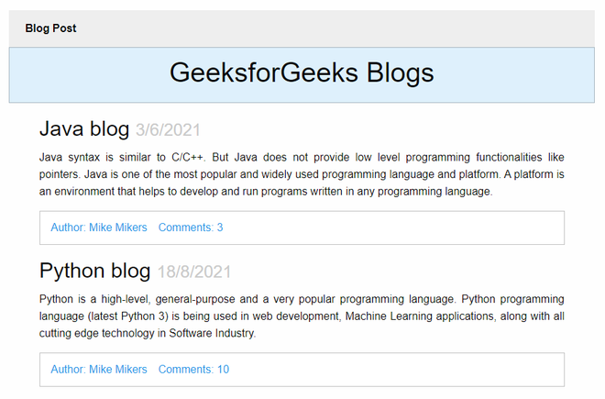Click the GeeksforGeeks Blogs header banner
Image resolution: width=605 pixels, height=399 pixels.
pos(302,75)
